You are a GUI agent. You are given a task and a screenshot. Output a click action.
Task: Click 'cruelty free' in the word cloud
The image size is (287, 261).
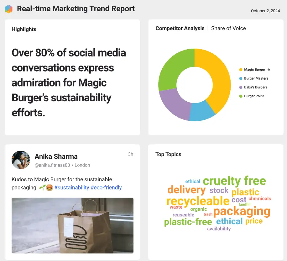pyautogui.click(x=235, y=181)
